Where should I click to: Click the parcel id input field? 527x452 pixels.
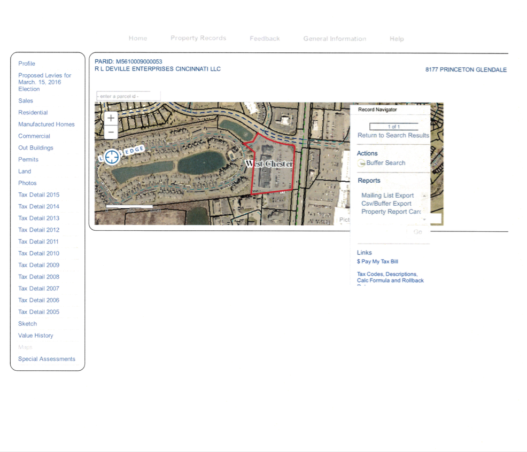coord(128,96)
